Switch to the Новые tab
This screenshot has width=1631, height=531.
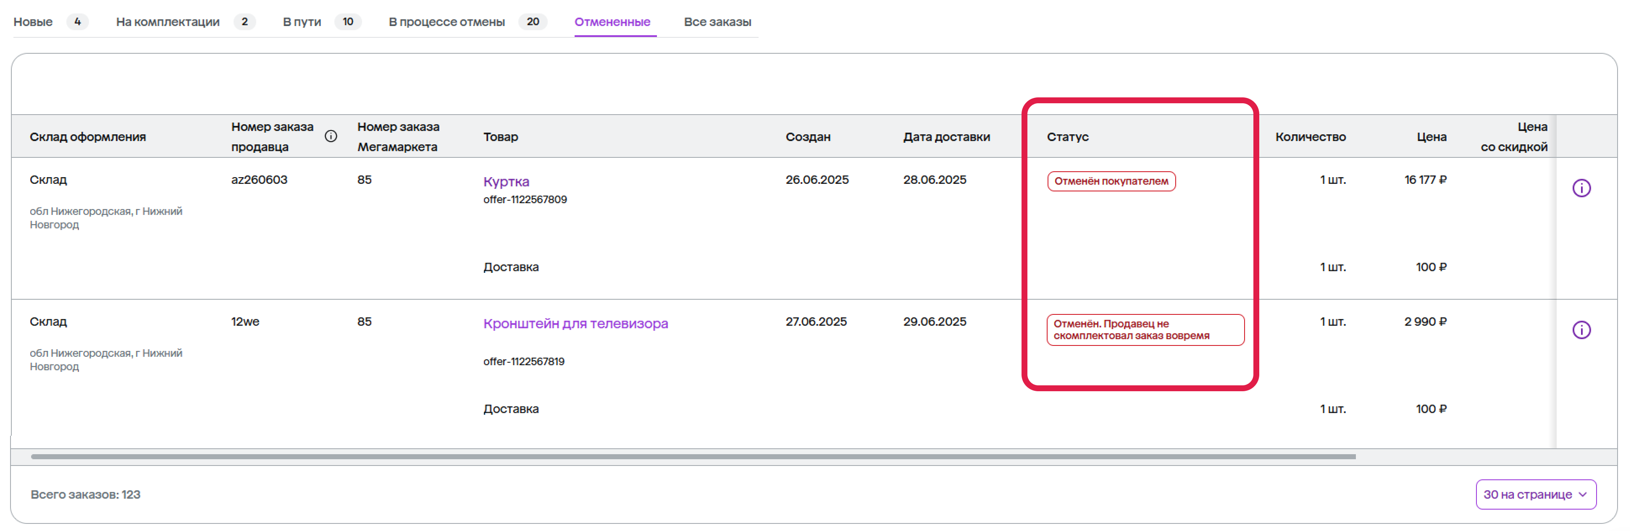33,21
